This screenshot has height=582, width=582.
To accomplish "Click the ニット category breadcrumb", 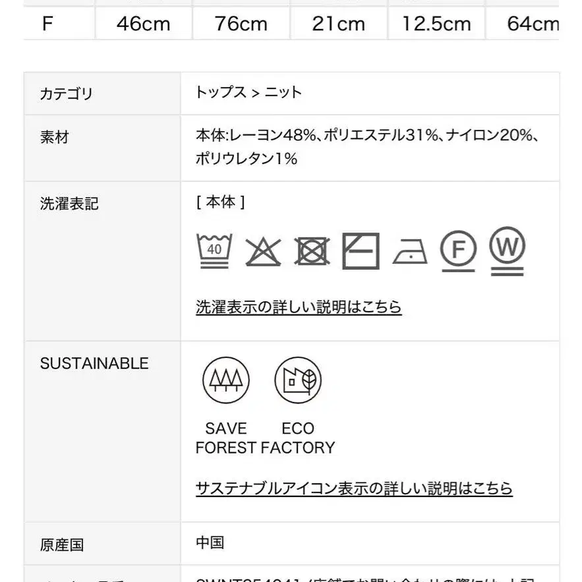I will pyautogui.click(x=283, y=92).
